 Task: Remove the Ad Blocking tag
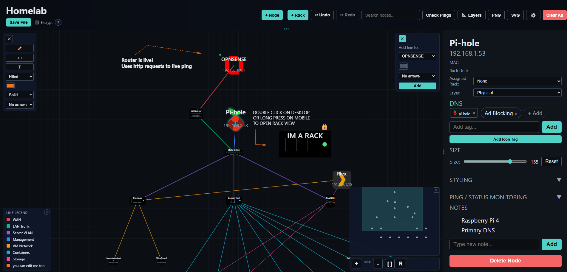(516, 114)
